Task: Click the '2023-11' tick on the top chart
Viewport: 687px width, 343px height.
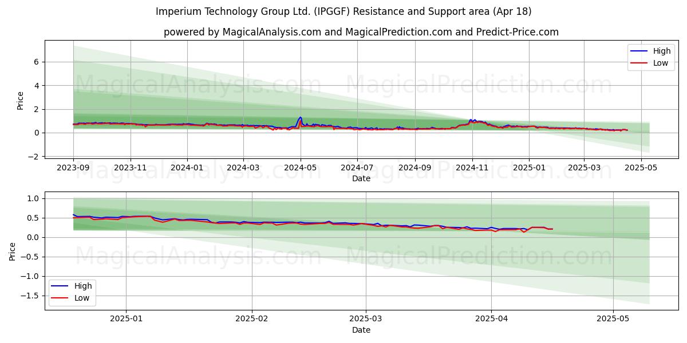Action: point(131,169)
